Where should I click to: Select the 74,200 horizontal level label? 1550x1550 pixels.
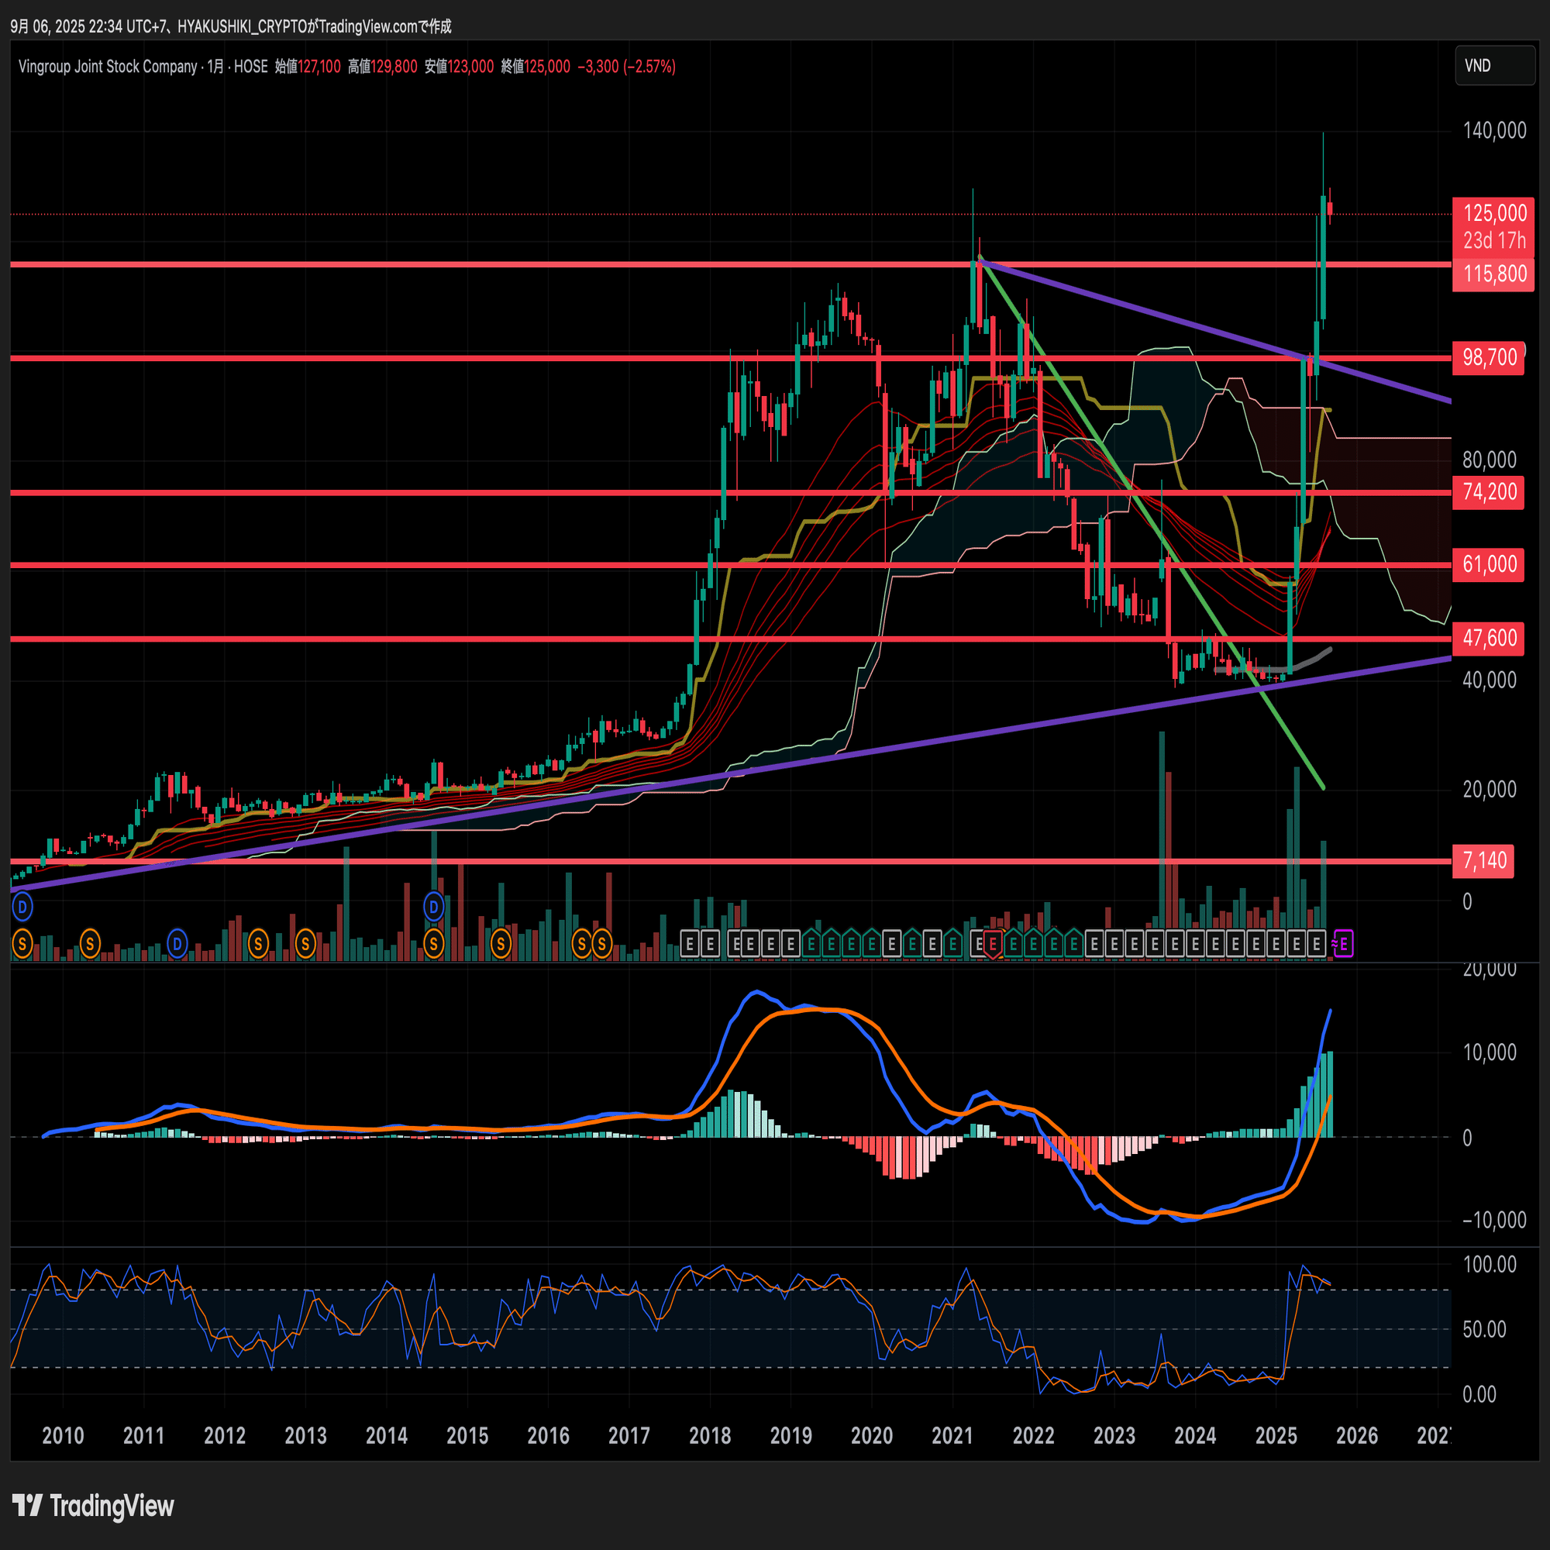pyautogui.click(x=1489, y=492)
